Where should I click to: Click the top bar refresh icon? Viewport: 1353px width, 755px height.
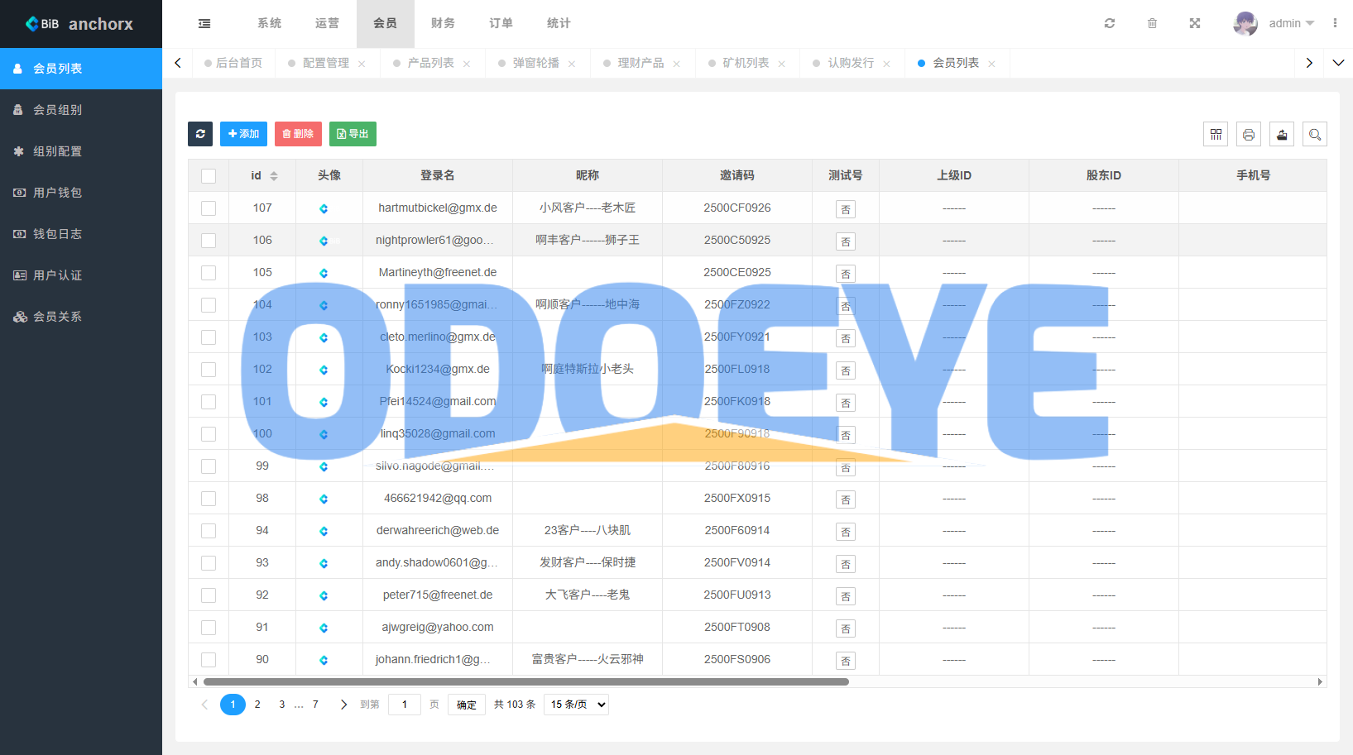[1110, 23]
